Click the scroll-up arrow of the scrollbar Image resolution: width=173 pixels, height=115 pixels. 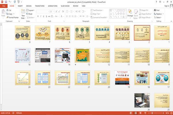pyautogui.click(x=1, y=24)
